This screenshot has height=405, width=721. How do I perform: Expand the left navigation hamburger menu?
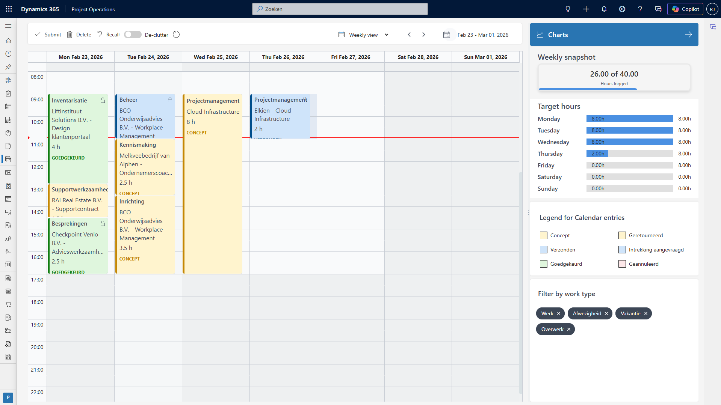pos(8,26)
